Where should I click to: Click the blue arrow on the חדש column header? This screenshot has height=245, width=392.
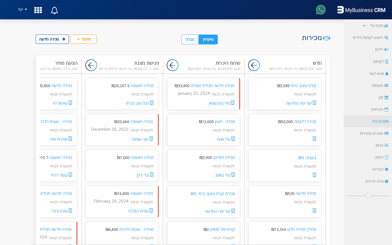[x=254, y=65]
